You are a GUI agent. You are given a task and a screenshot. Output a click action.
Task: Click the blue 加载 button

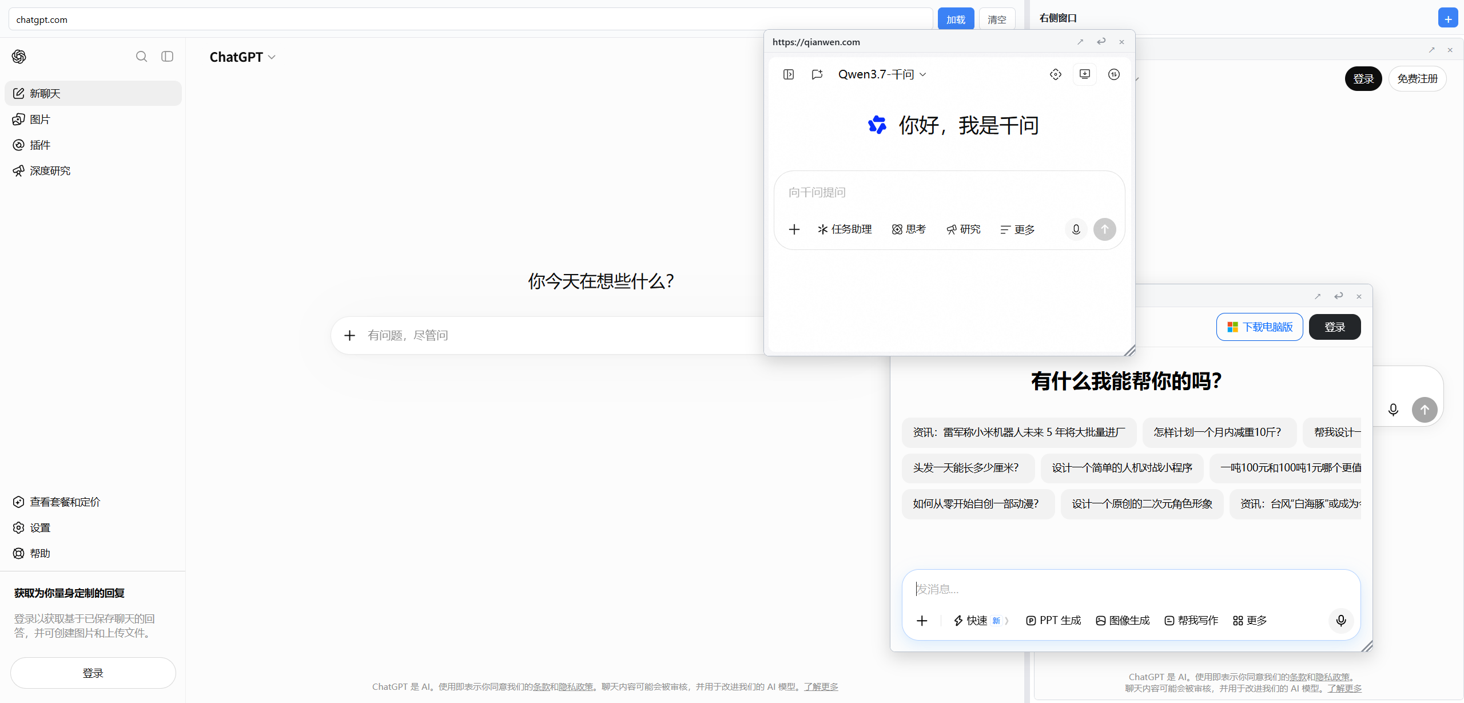tap(956, 19)
